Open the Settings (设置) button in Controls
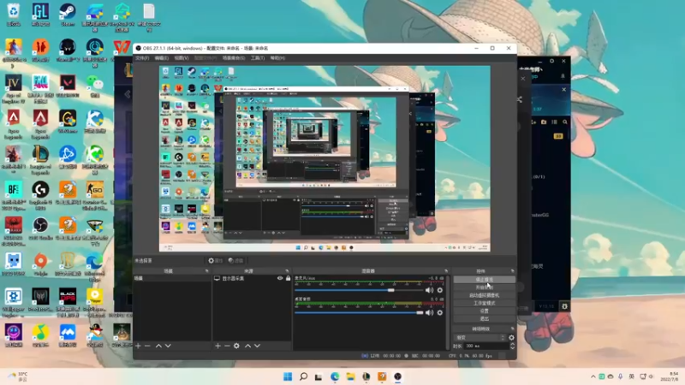 click(484, 311)
